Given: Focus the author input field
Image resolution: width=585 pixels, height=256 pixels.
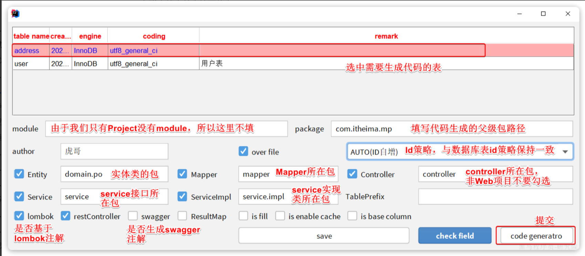Looking at the screenshot, I should [x=114, y=151].
